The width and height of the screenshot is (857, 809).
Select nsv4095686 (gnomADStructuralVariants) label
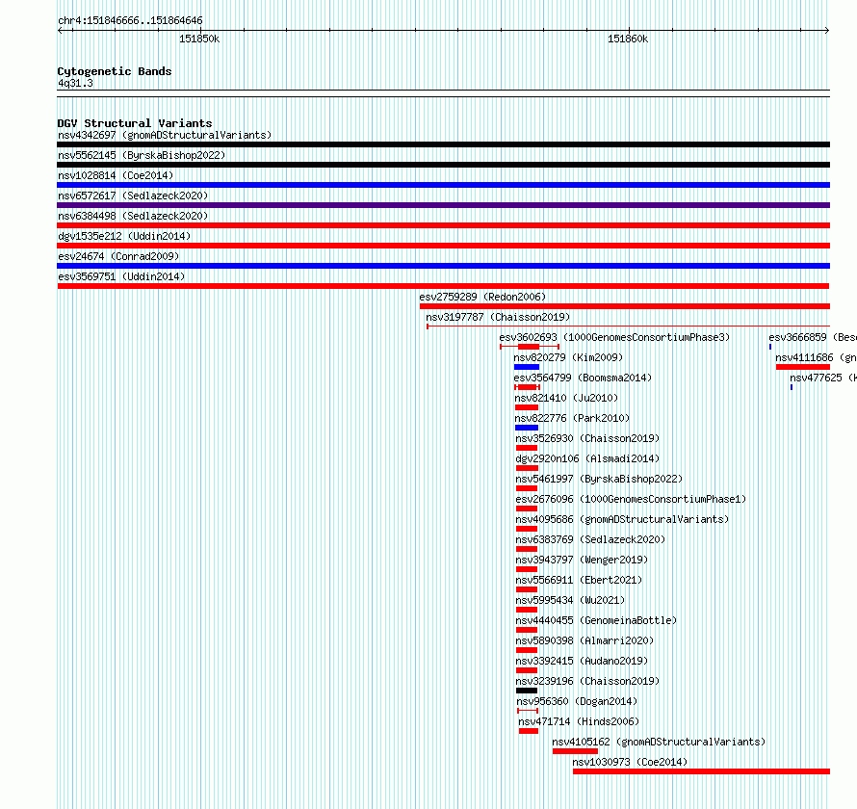[622, 519]
